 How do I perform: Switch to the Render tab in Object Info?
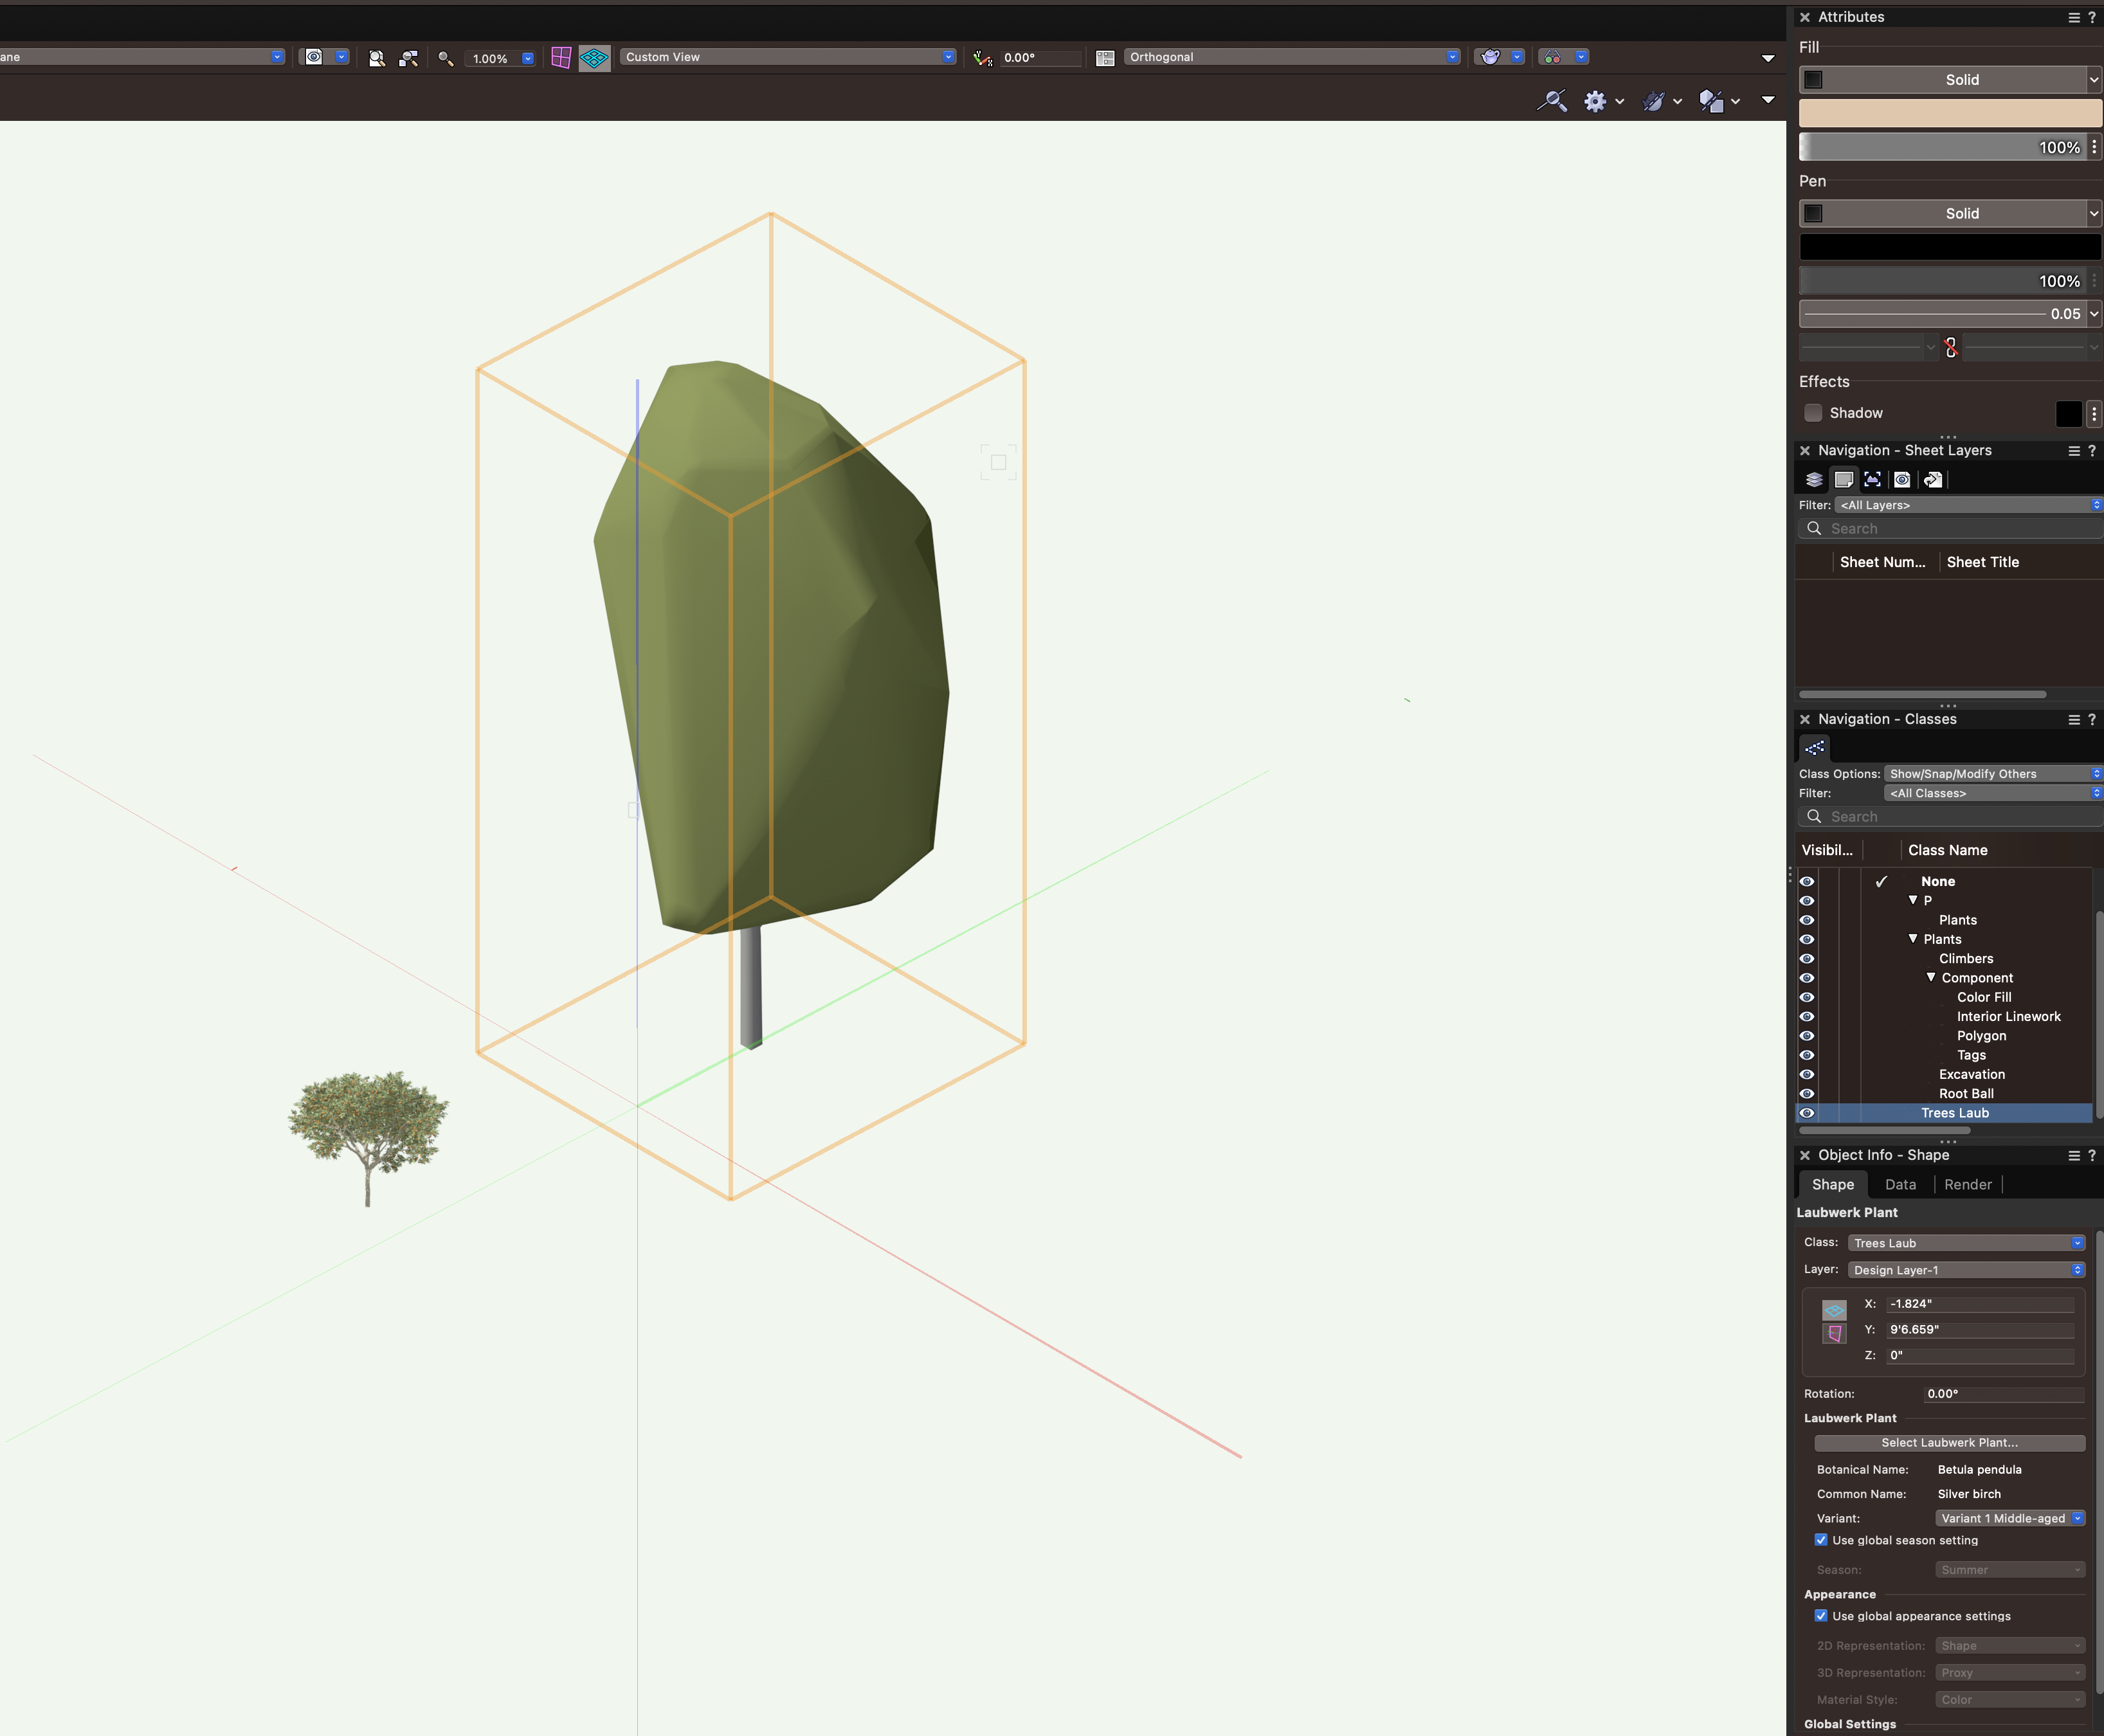pos(1967,1184)
